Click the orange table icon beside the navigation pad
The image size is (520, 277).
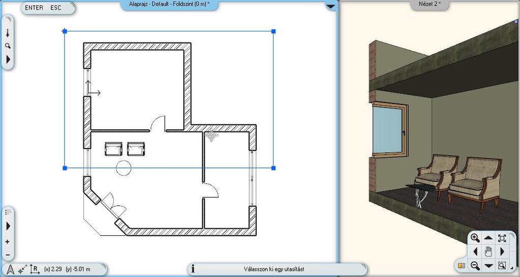pyautogui.click(x=462, y=265)
